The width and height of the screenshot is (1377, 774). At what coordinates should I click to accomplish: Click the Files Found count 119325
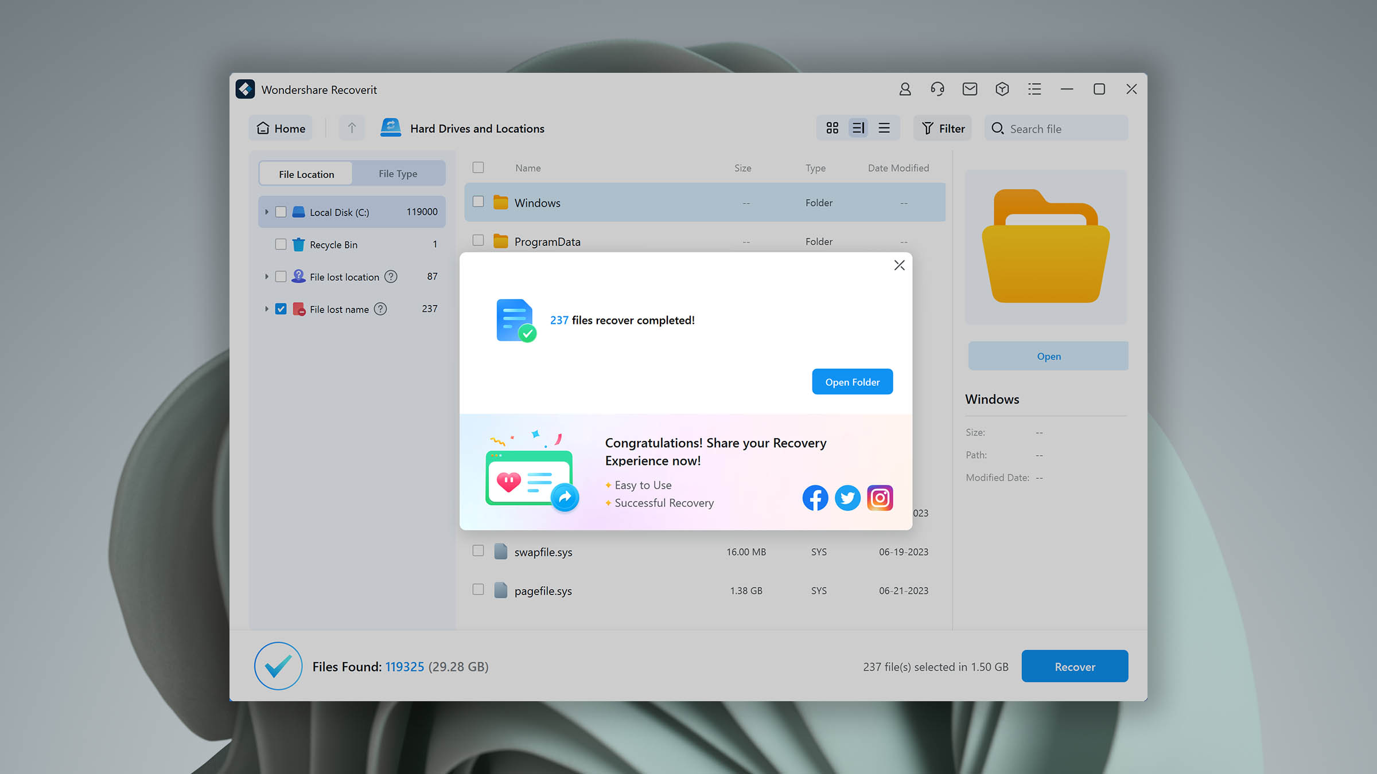[x=404, y=667]
